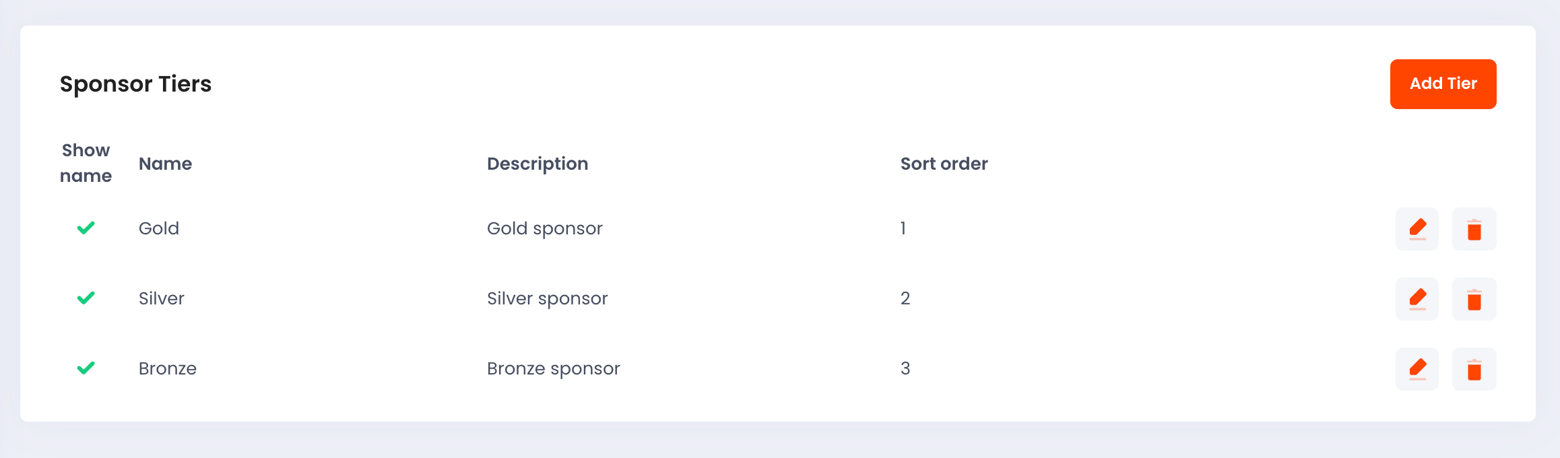Click the Bronze sponsor description text
Image resolution: width=1560 pixels, height=458 pixels.
click(554, 369)
